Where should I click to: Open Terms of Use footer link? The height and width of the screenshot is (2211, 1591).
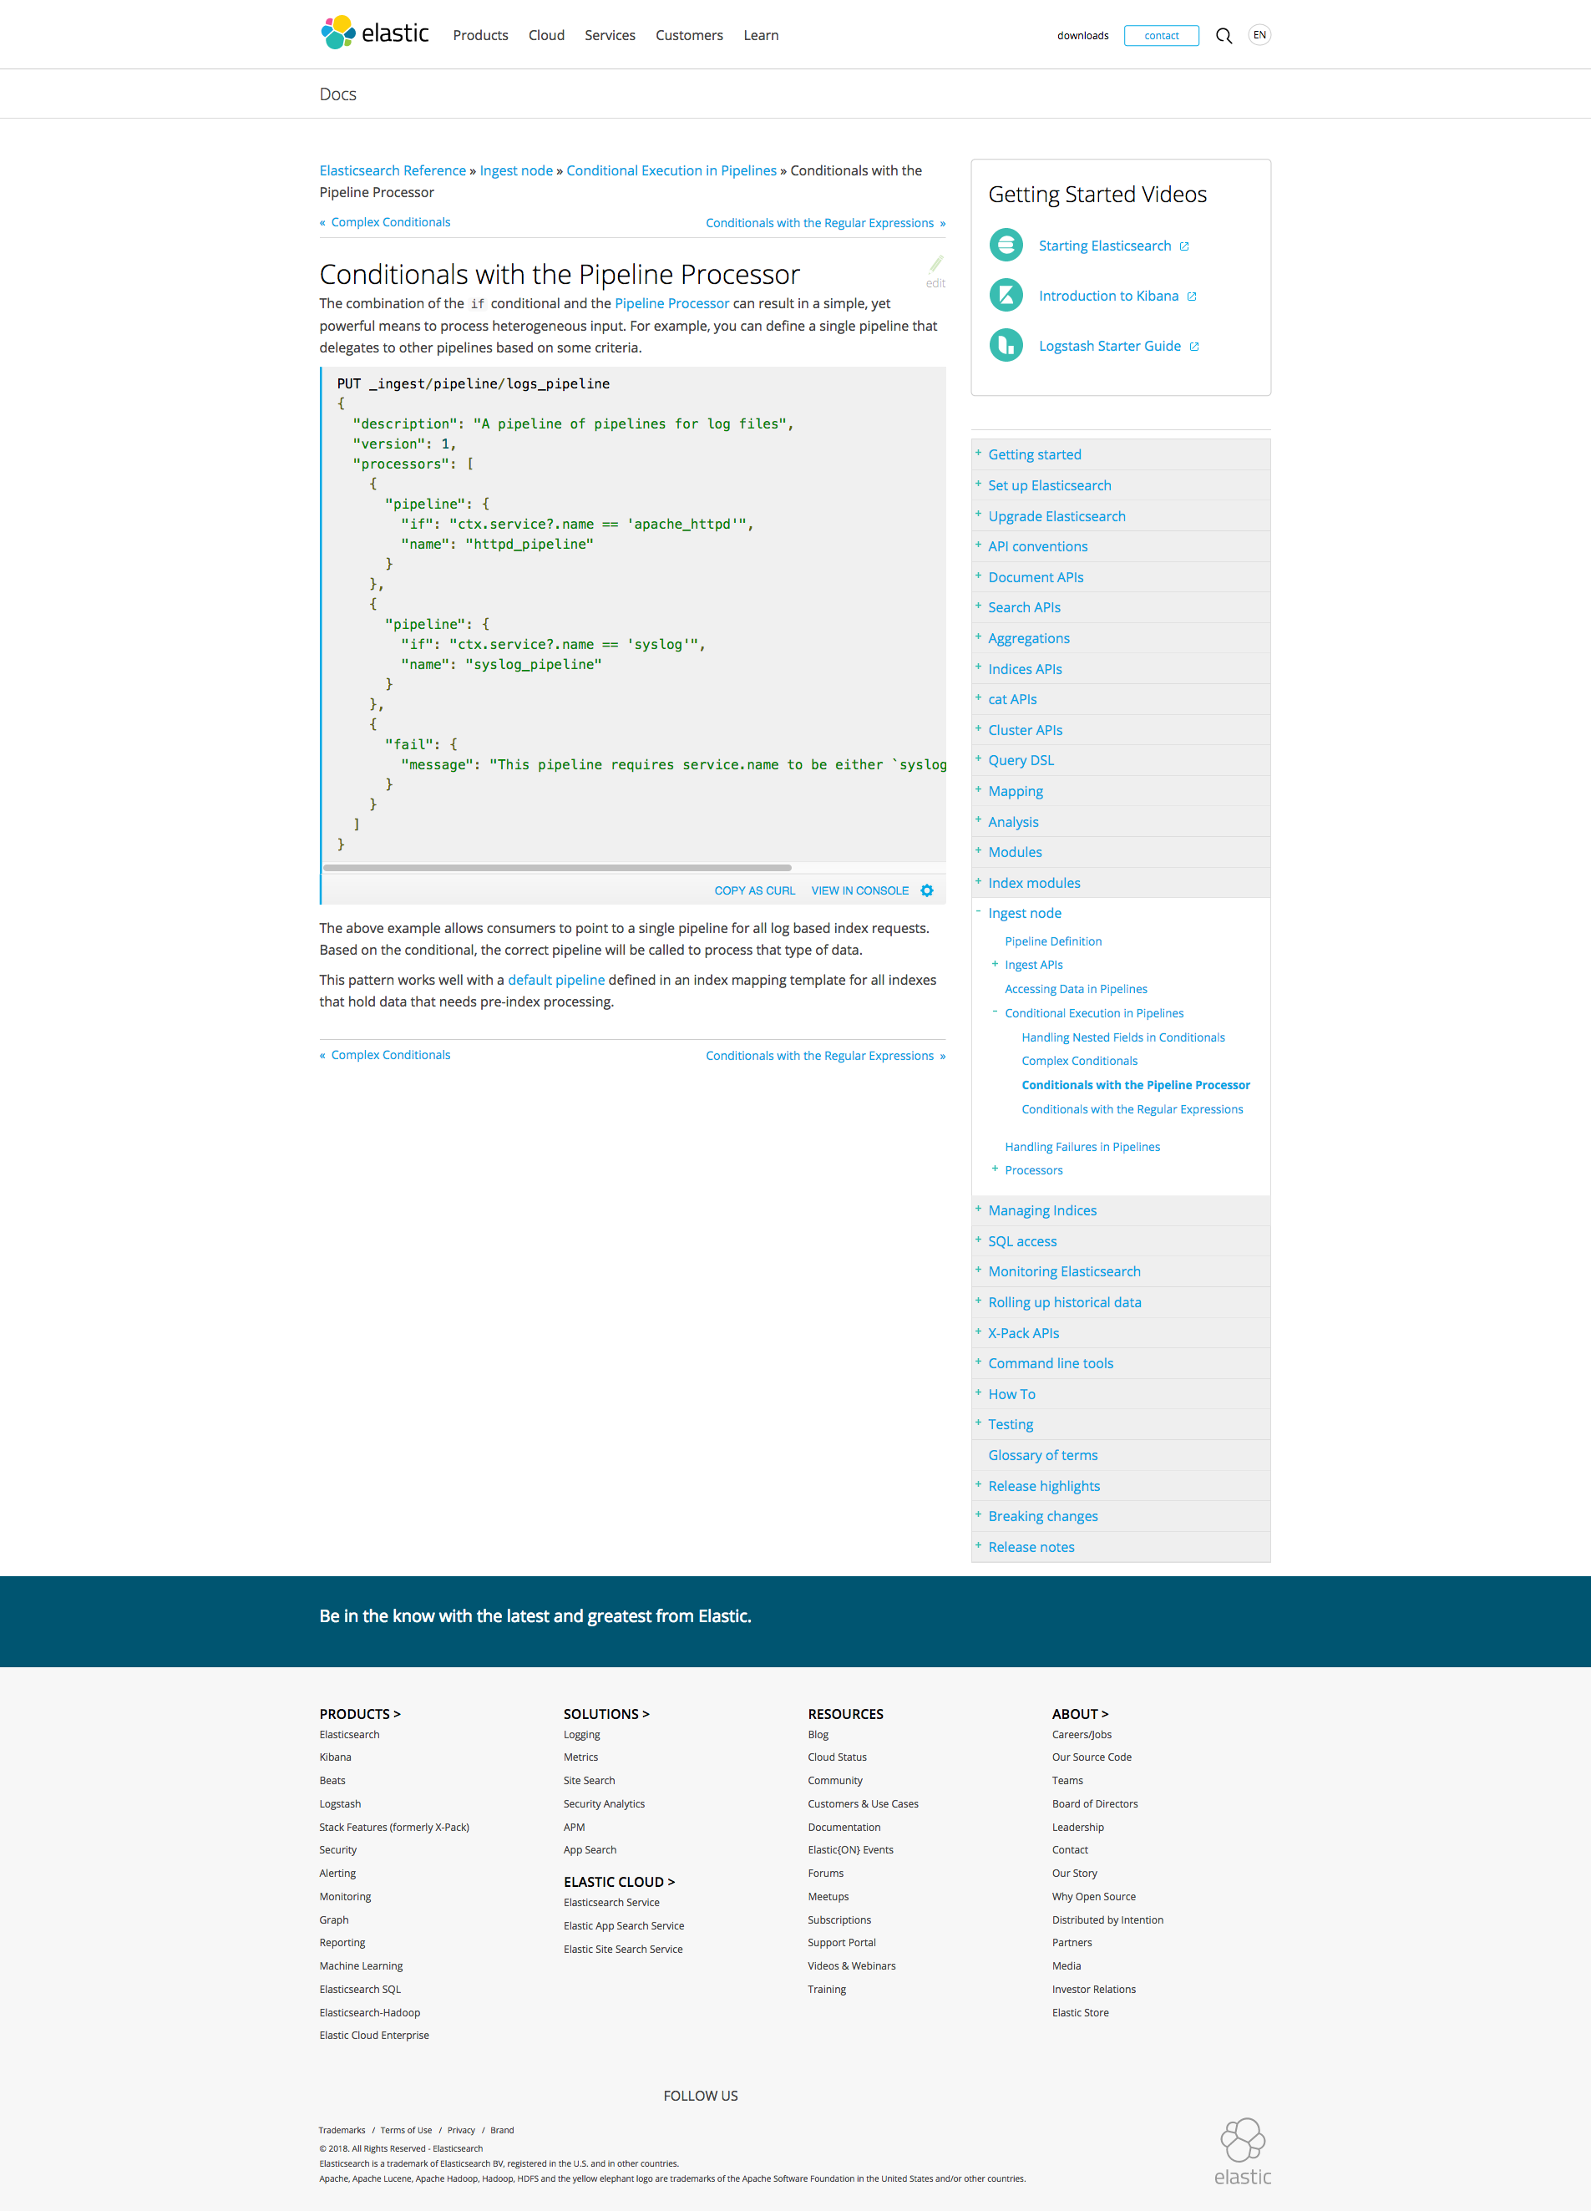[x=406, y=2130]
